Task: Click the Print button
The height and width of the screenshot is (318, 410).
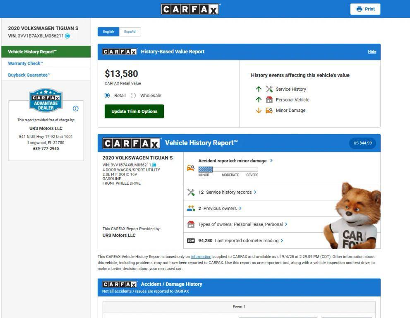Action: (365, 9)
